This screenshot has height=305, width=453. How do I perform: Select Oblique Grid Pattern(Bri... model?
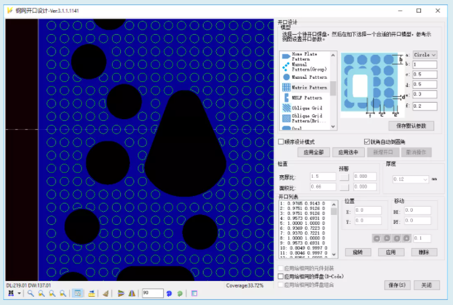point(305,118)
